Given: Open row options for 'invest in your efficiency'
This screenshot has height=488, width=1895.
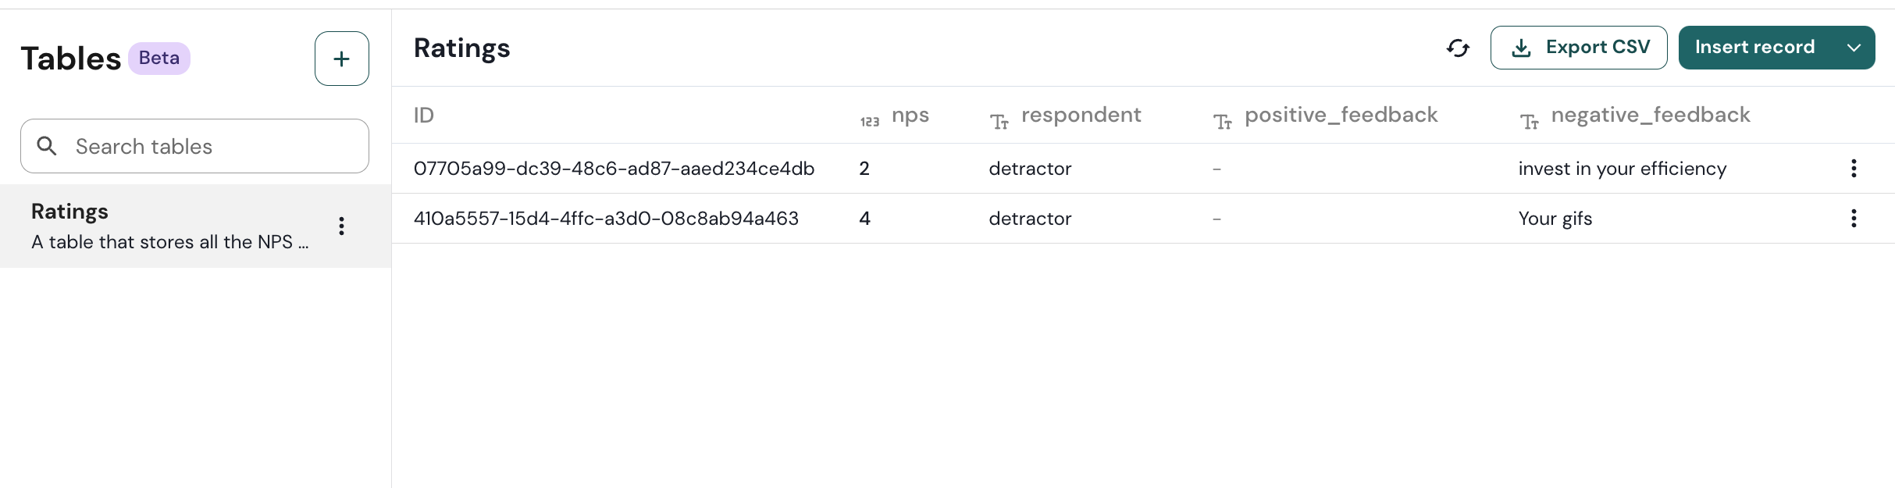Looking at the screenshot, I should (1853, 169).
